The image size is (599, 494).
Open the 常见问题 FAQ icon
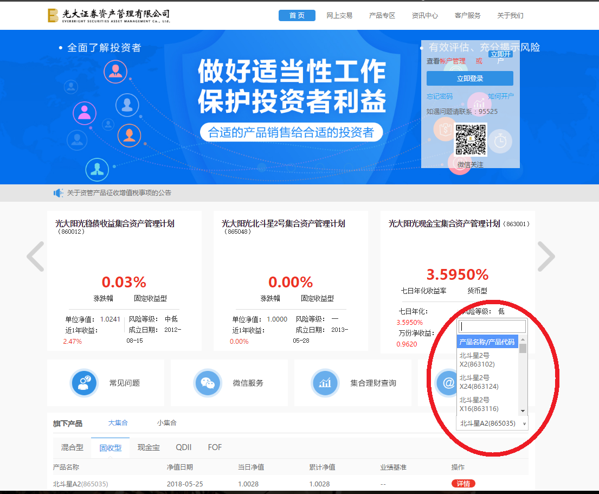point(85,383)
